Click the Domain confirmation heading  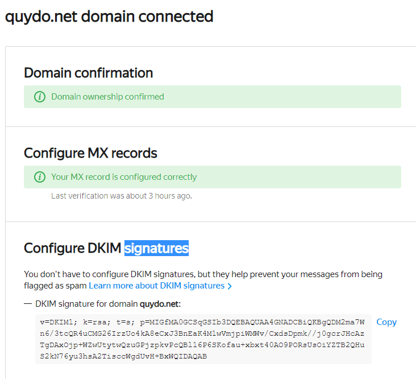pos(88,73)
